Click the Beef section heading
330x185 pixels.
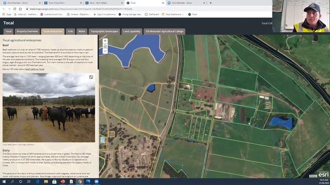(x=6, y=45)
